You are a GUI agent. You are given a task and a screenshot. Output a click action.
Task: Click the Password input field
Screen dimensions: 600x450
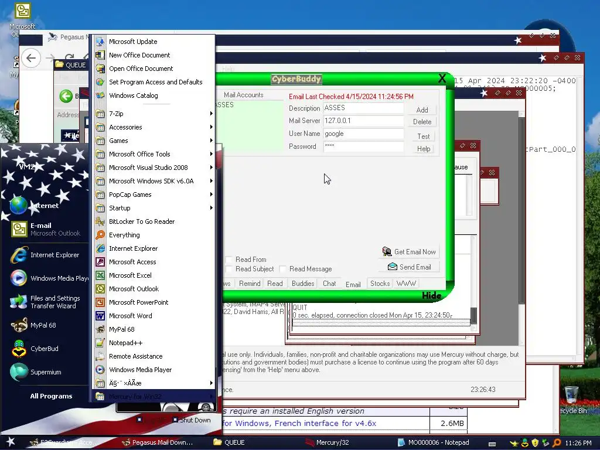tap(363, 146)
